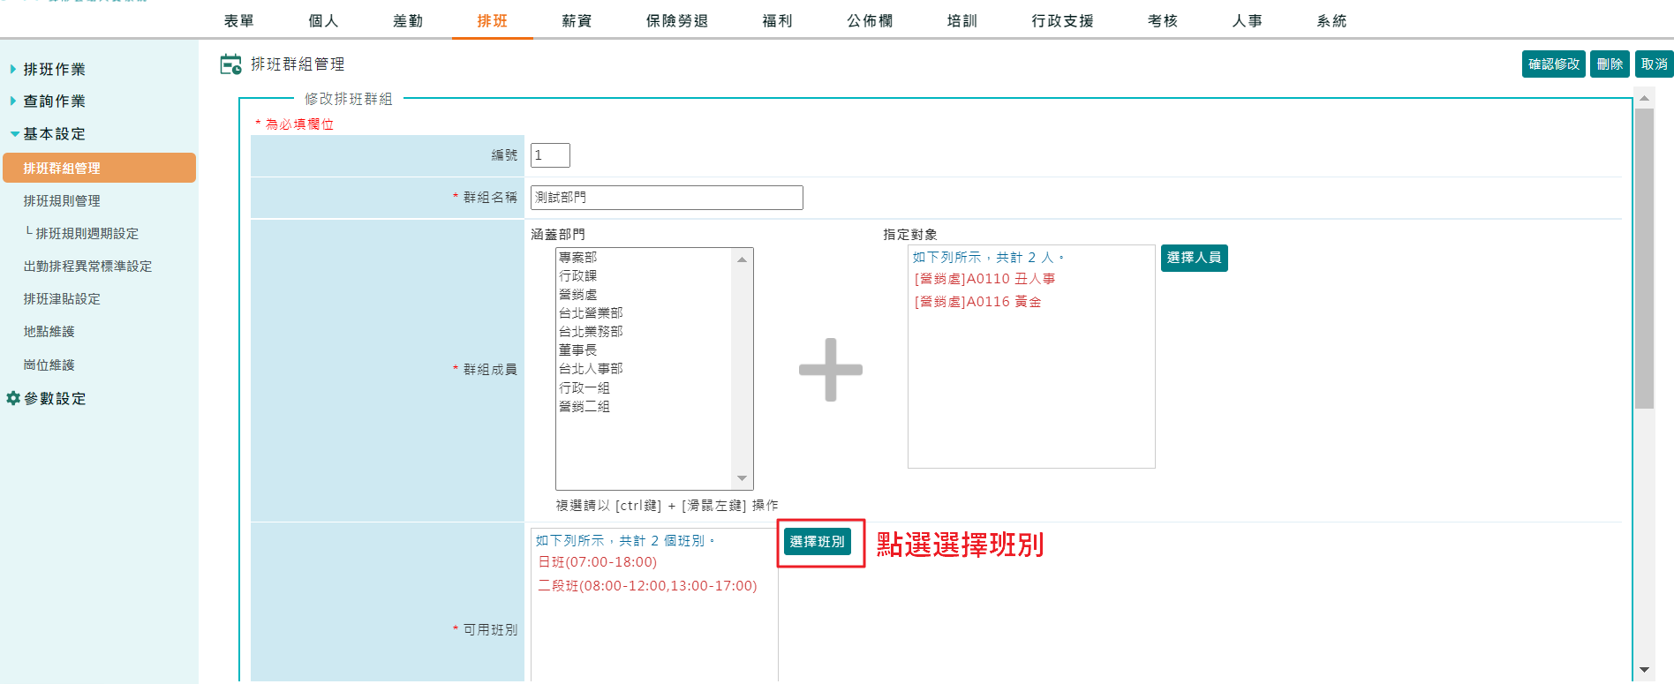Screen dimensions: 1674x684
Task: Open the 考核 top menu
Action: (x=1163, y=20)
